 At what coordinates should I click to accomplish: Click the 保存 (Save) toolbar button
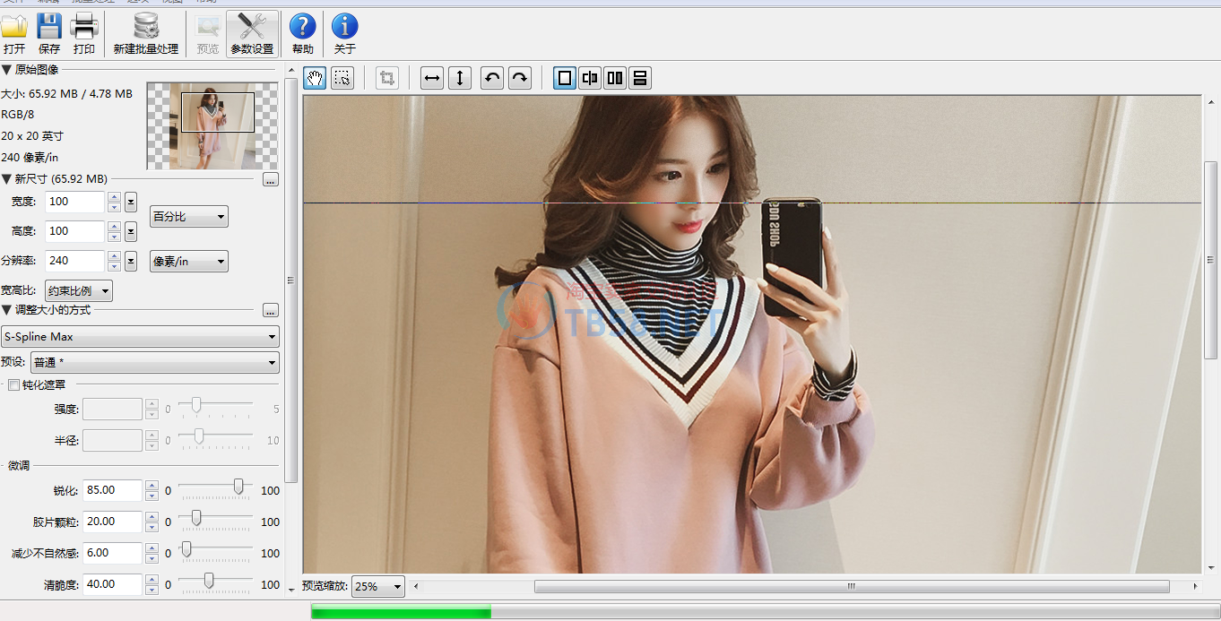(49, 34)
